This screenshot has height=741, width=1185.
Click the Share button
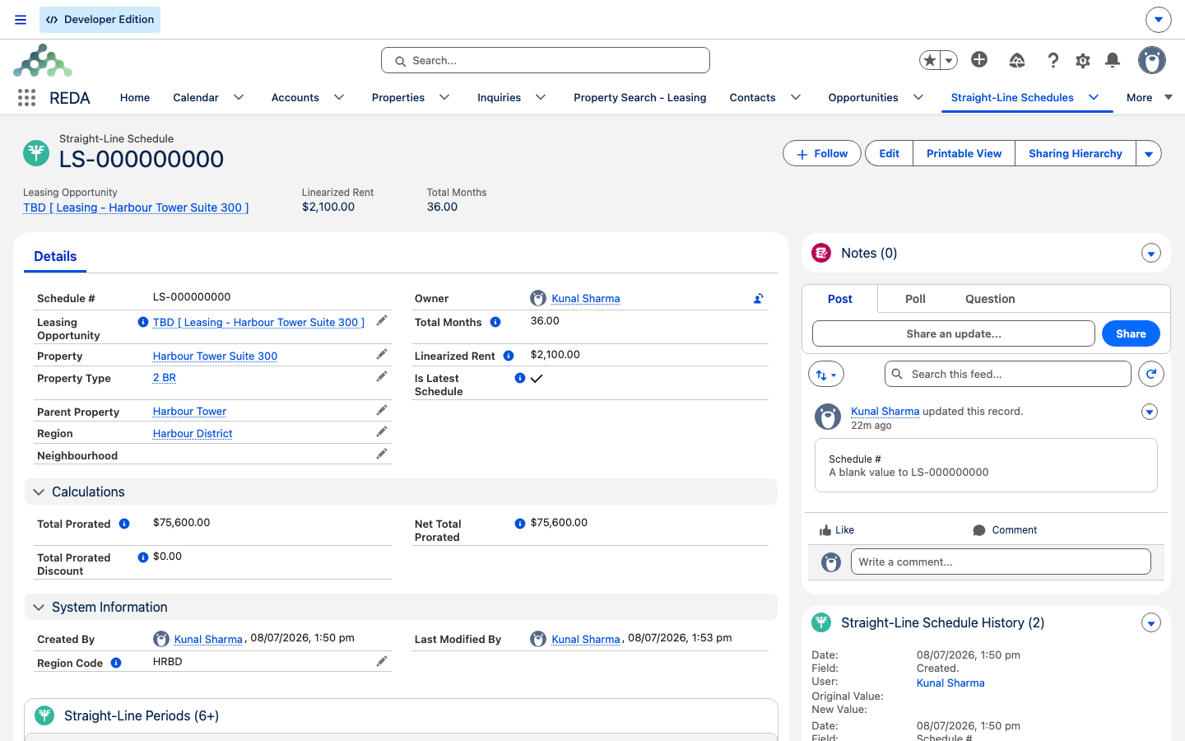tap(1131, 333)
